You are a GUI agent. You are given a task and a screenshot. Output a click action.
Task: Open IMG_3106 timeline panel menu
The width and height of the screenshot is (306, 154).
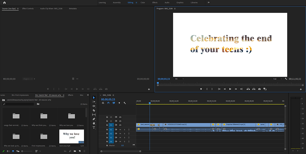coord(113,95)
